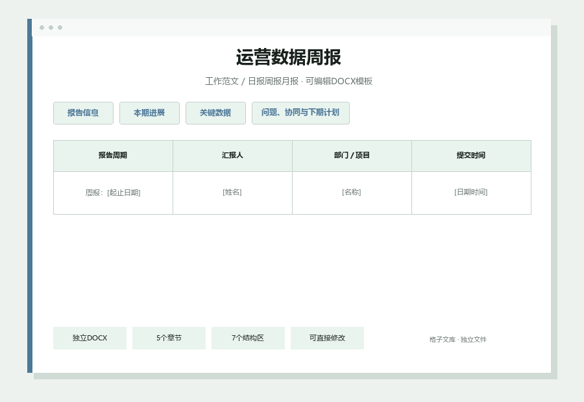Select the 周报：[起止日期] cell
Viewport: 584px width, 402px height.
tap(113, 193)
